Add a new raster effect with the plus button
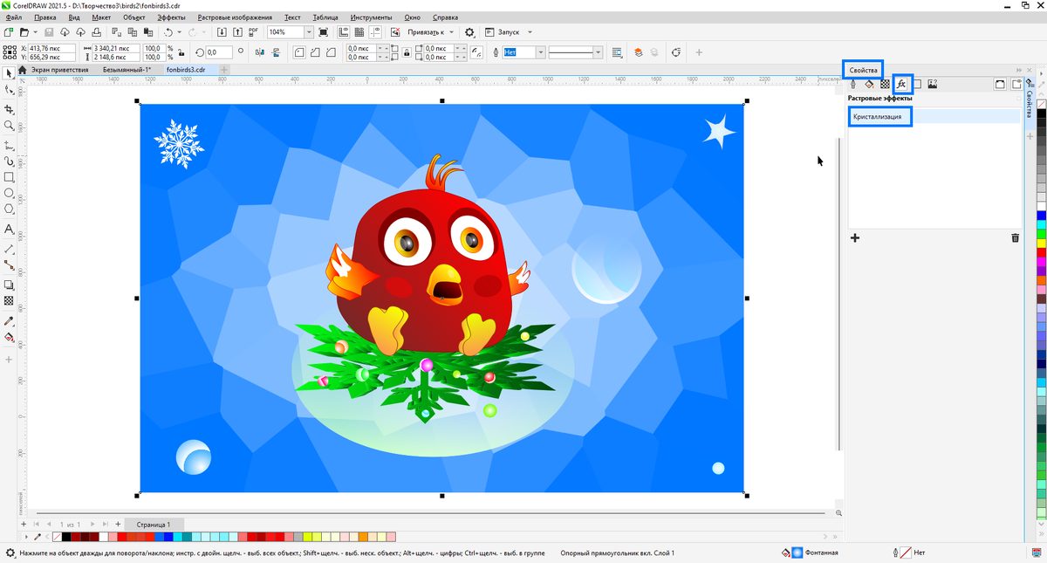Screen dimensions: 1047x563 [854, 237]
